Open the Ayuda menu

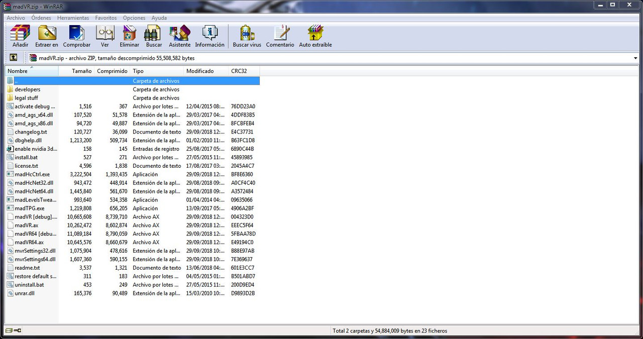[159, 18]
